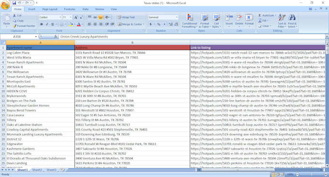The image size is (329, 177).
Task: Click the Paste button
Action: click(x=6, y=21)
